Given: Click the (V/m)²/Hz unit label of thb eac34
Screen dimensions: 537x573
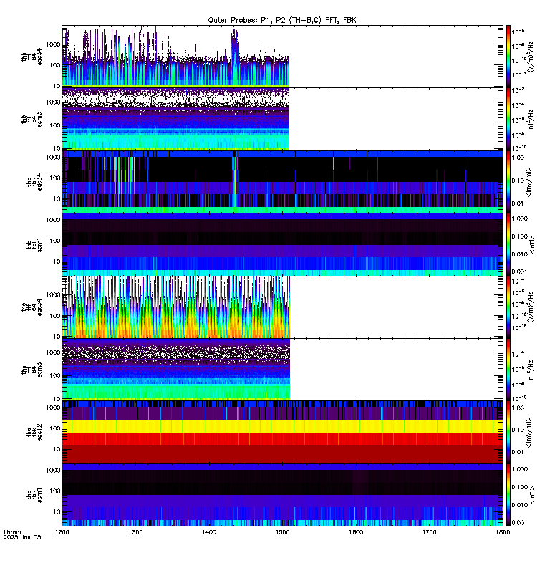Looking at the screenshot, I should (x=531, y=57).
